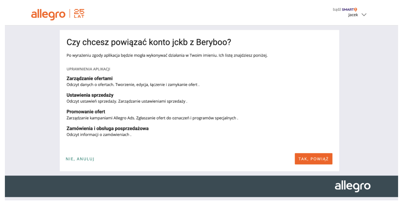Expand the account menu chevron beside Jacek
The width and height of the screenshot is (404, 205).
coord(364,15)
